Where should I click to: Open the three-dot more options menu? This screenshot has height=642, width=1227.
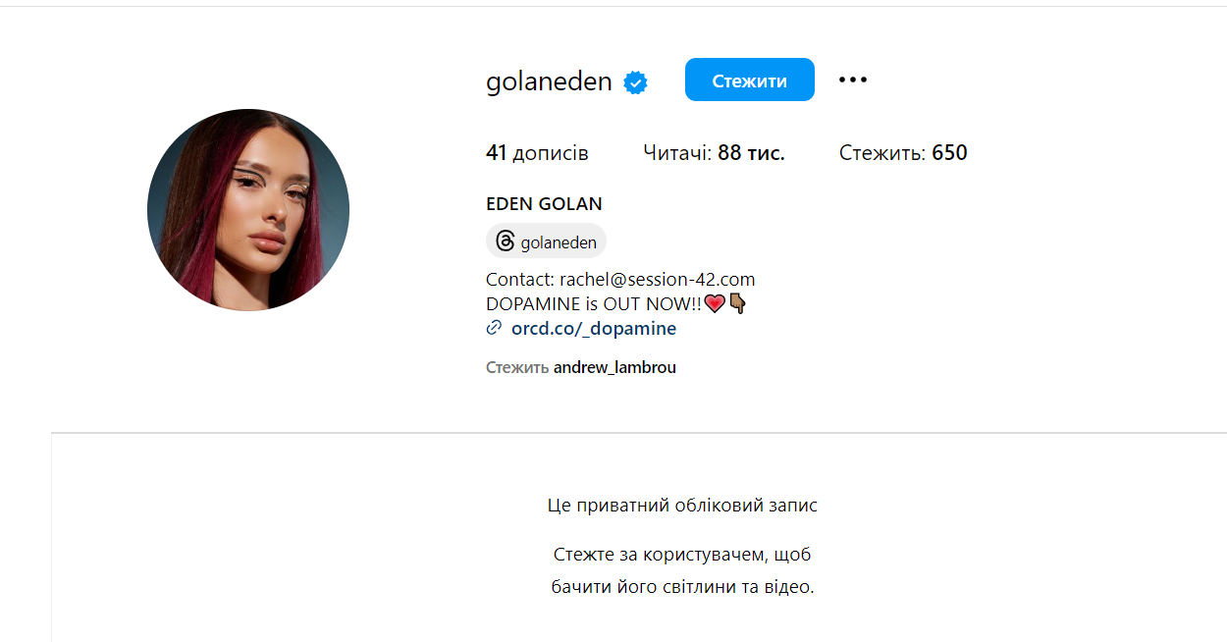[853, 80]
